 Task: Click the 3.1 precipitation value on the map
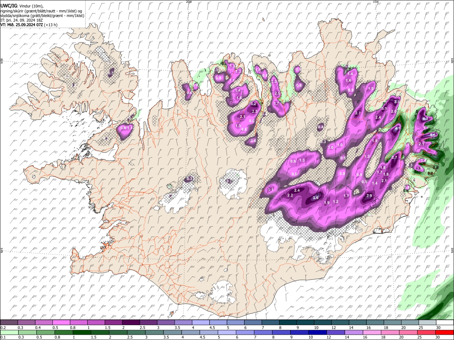pyautogui.click(x=384, y=108)
